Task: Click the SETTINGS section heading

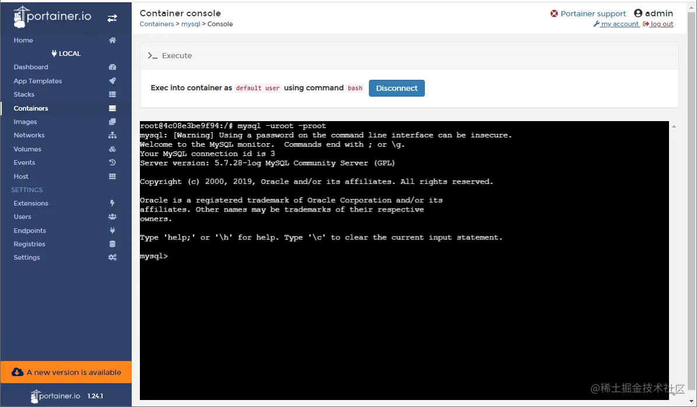Action: click(27, 190)
